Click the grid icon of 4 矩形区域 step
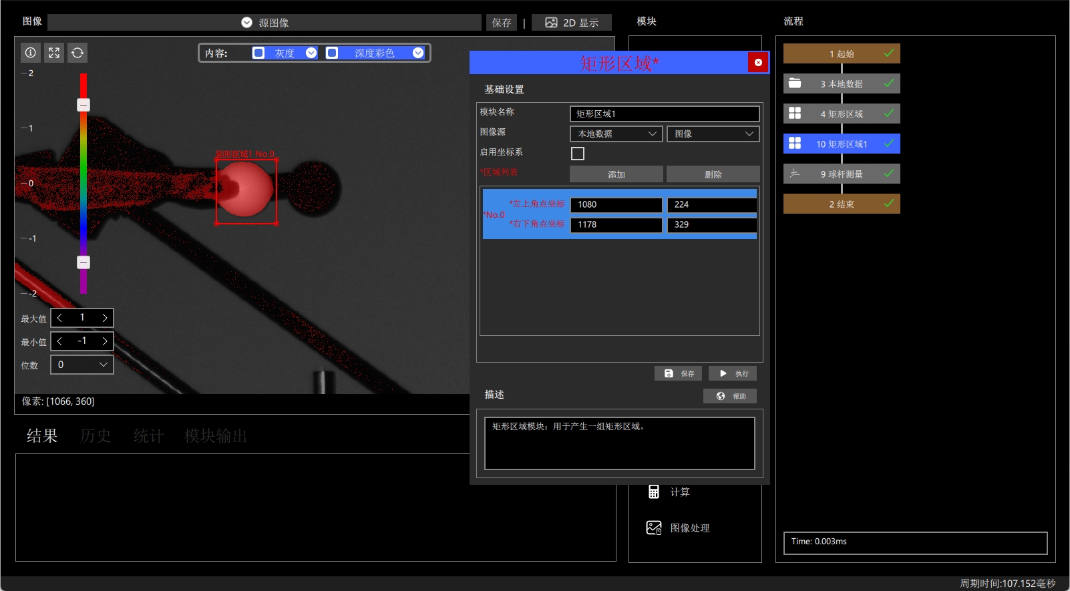1070x591 pixels. pyautogui.click(x=795, y=114)
